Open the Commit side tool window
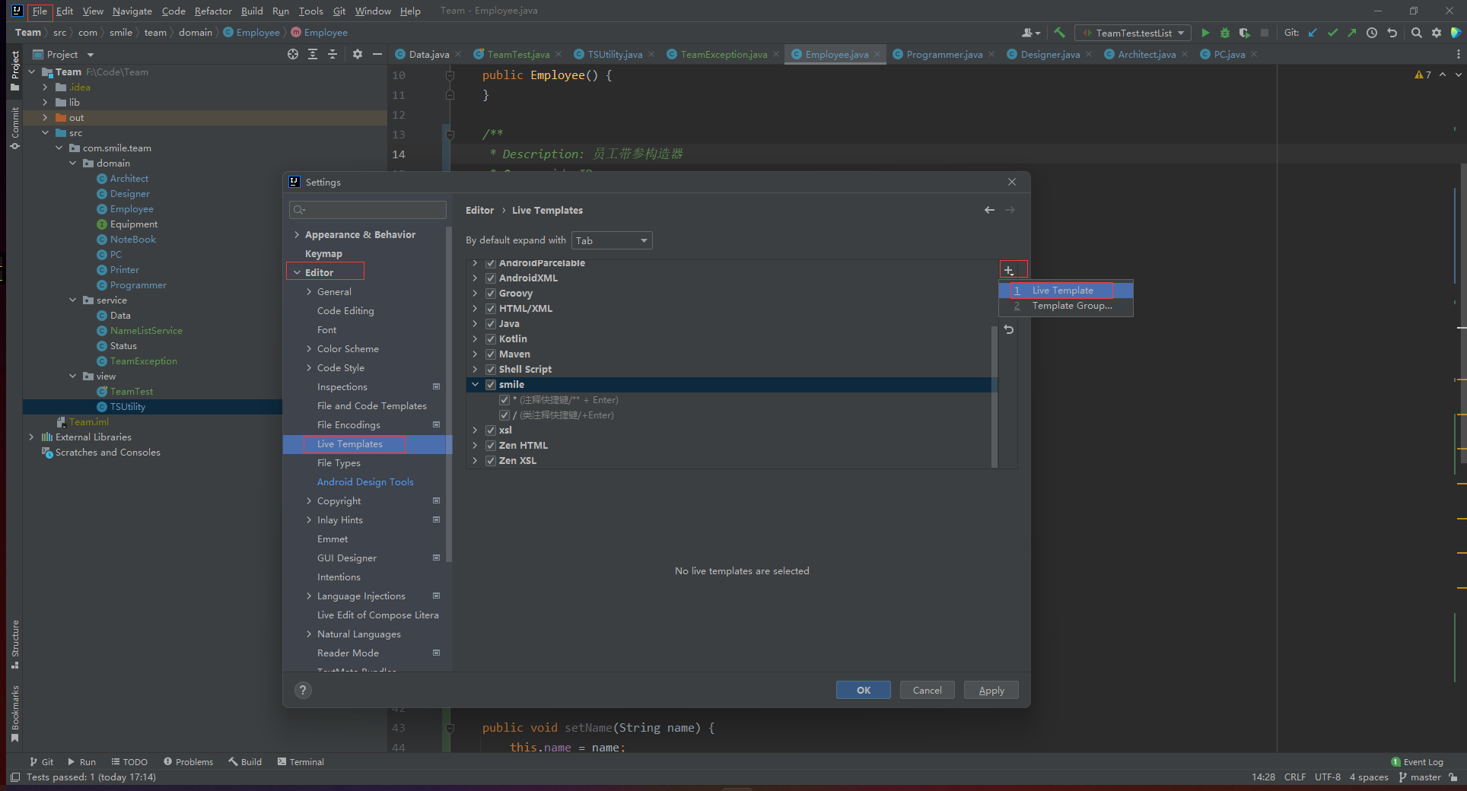The width and height of the screenshot is (1467, 791). [x=14, y=128]
